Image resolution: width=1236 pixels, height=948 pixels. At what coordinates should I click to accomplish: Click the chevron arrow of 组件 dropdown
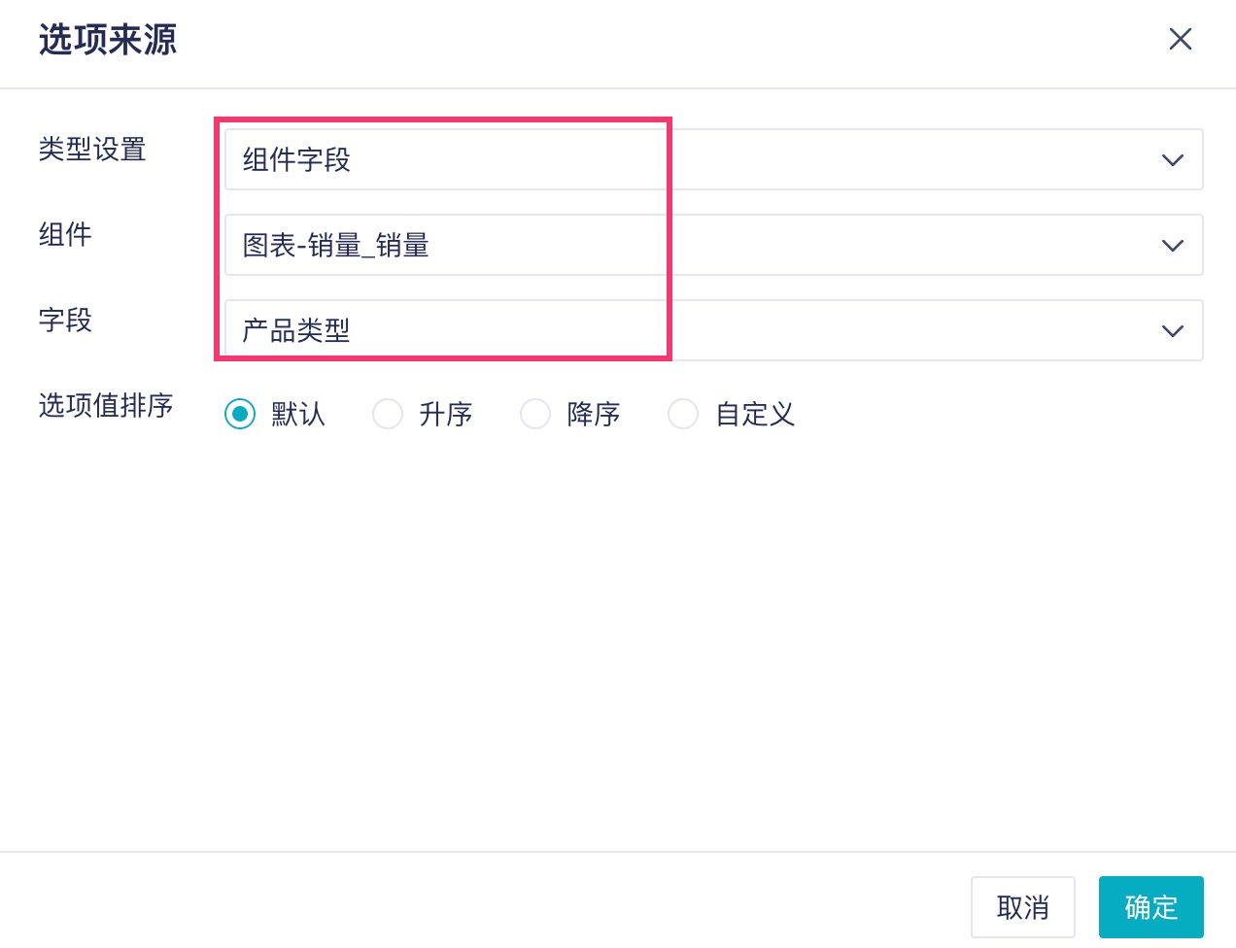1172,246
